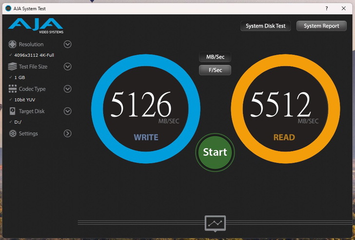Image resolution: width=355 pixels, height=240 pixels.
Task: Click the WRITE gauge label
Action: 146,137
